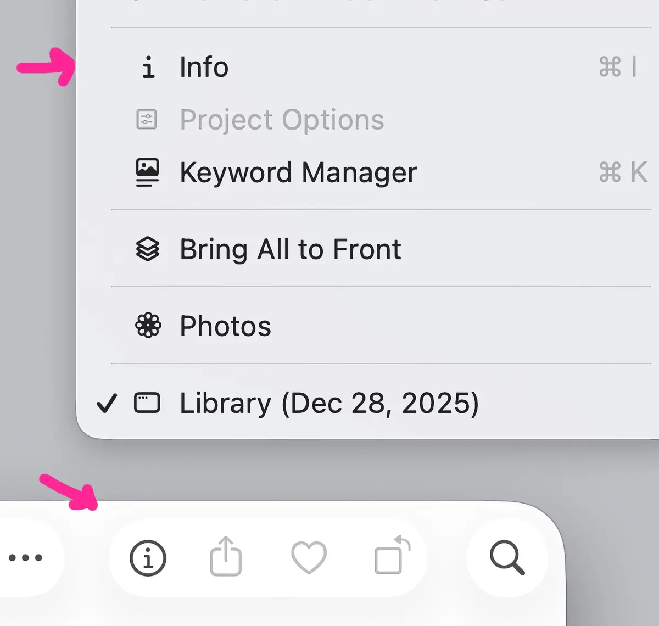Click the flower-shaped Photos icon
The height and width of the screenshot is (626, 659).
click(x=148, y=325)
